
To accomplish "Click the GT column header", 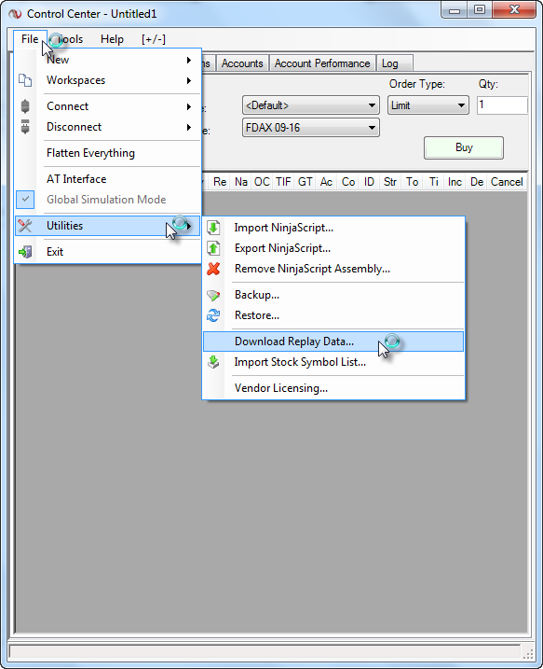I will (305, 182).
